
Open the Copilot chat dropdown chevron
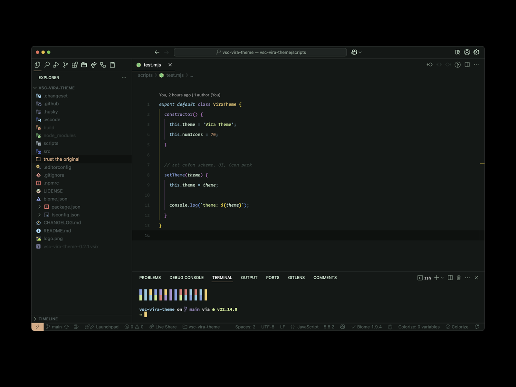360,52
